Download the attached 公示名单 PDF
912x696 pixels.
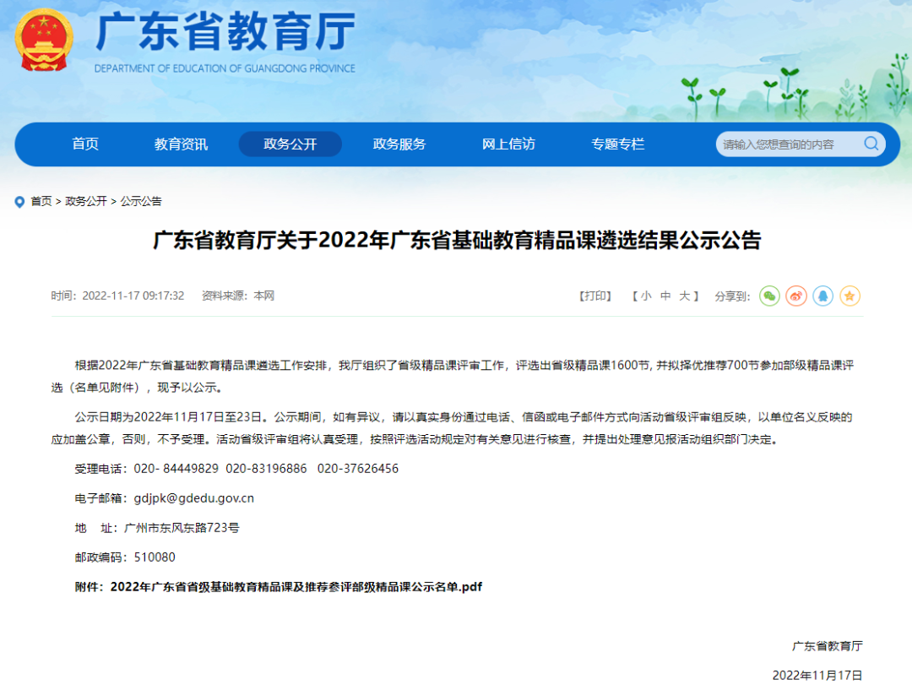[296, 586]
